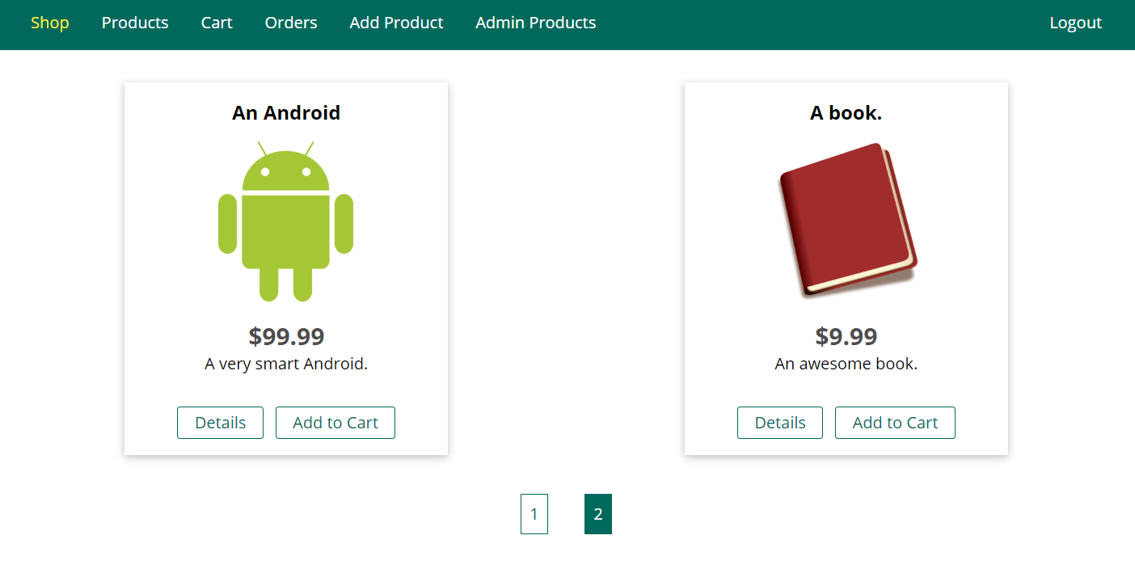
Task: Click the "An awesome book." description
Action: click(846, 364)
